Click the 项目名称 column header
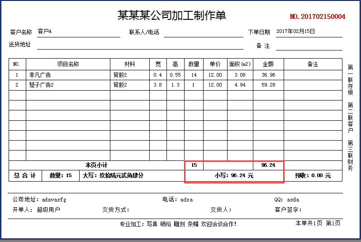 tap(68, 64)
